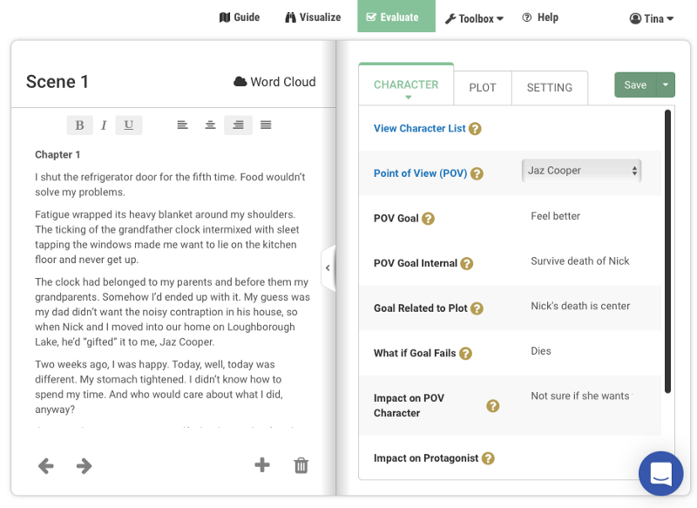Show help for POV Goal Internal

[x=467, y=263]
